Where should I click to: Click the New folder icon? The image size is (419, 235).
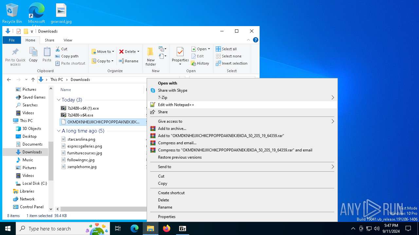(151, 56)
